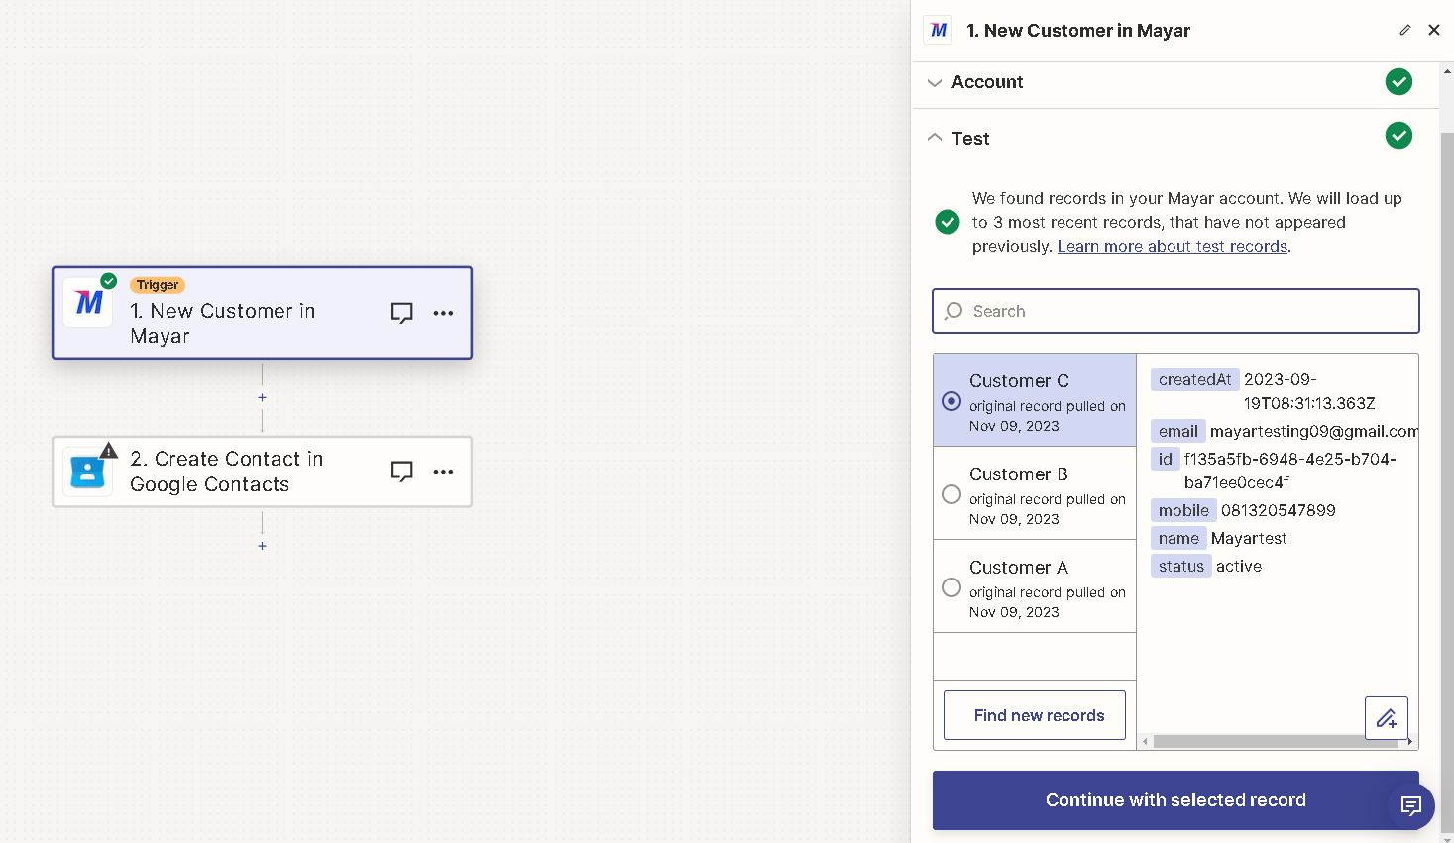The image size is (1454, 843).
Task: Click the edit record pencil-plus icon
Action: pyautogui.click(x=1387, y=718)
